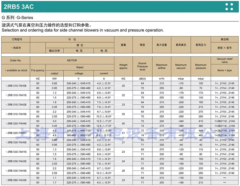Click the 'Sound-Pressure level' column header
Screen dimensions: 240x186
point(142,67)
